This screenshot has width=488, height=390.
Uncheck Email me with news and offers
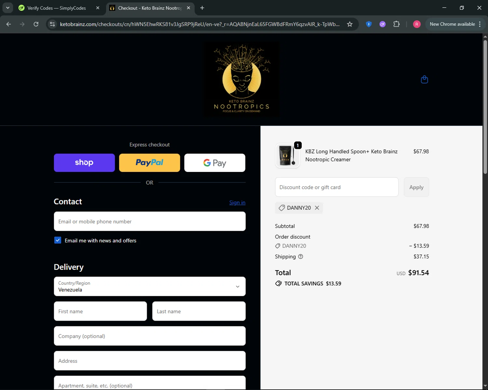click(x=58, y=240)
